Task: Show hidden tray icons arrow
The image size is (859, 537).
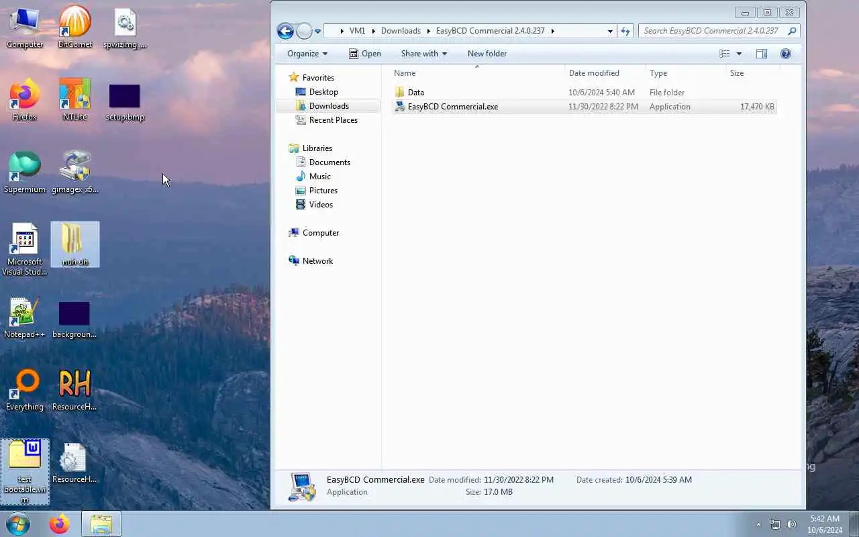Action: (x=759, y=524)
